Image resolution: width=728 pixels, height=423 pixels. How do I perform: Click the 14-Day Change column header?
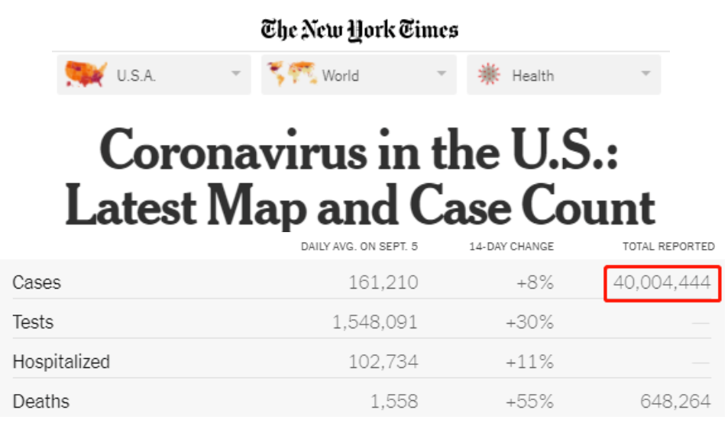(x=511, y=247)
